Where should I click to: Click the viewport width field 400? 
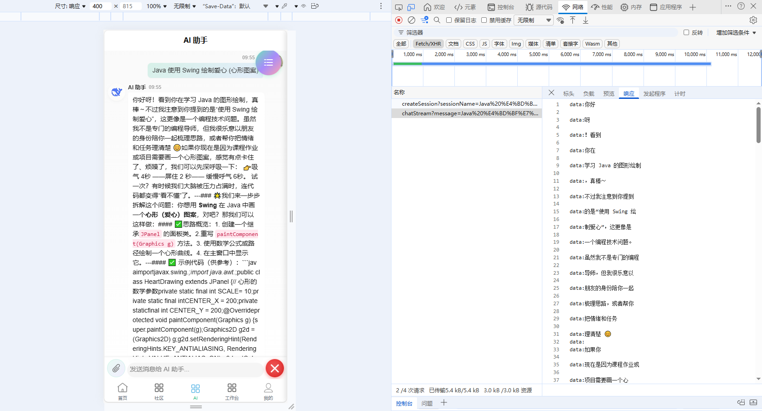pos(100,6)
